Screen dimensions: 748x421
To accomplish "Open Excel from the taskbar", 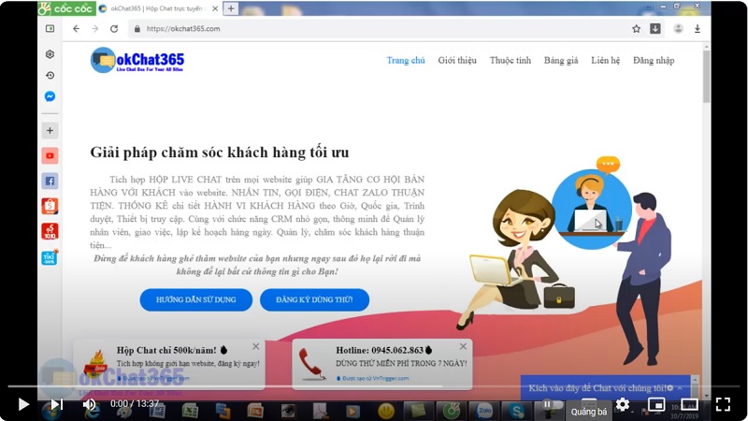I will [x=190, y=411].
